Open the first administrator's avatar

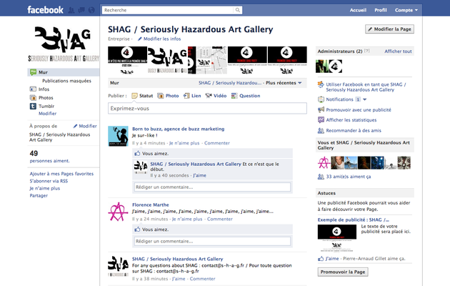322,66
